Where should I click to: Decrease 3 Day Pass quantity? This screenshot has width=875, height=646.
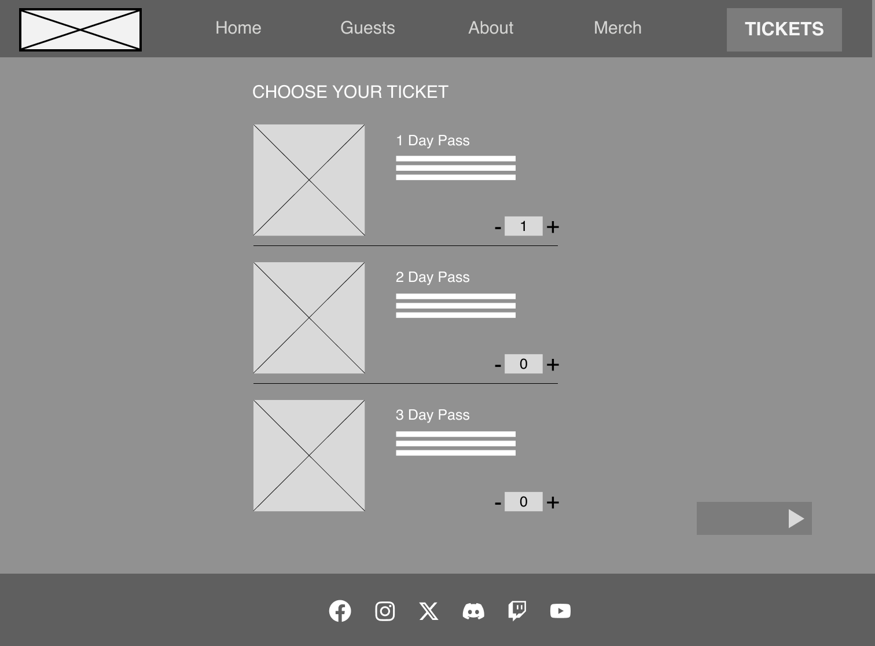498,504
